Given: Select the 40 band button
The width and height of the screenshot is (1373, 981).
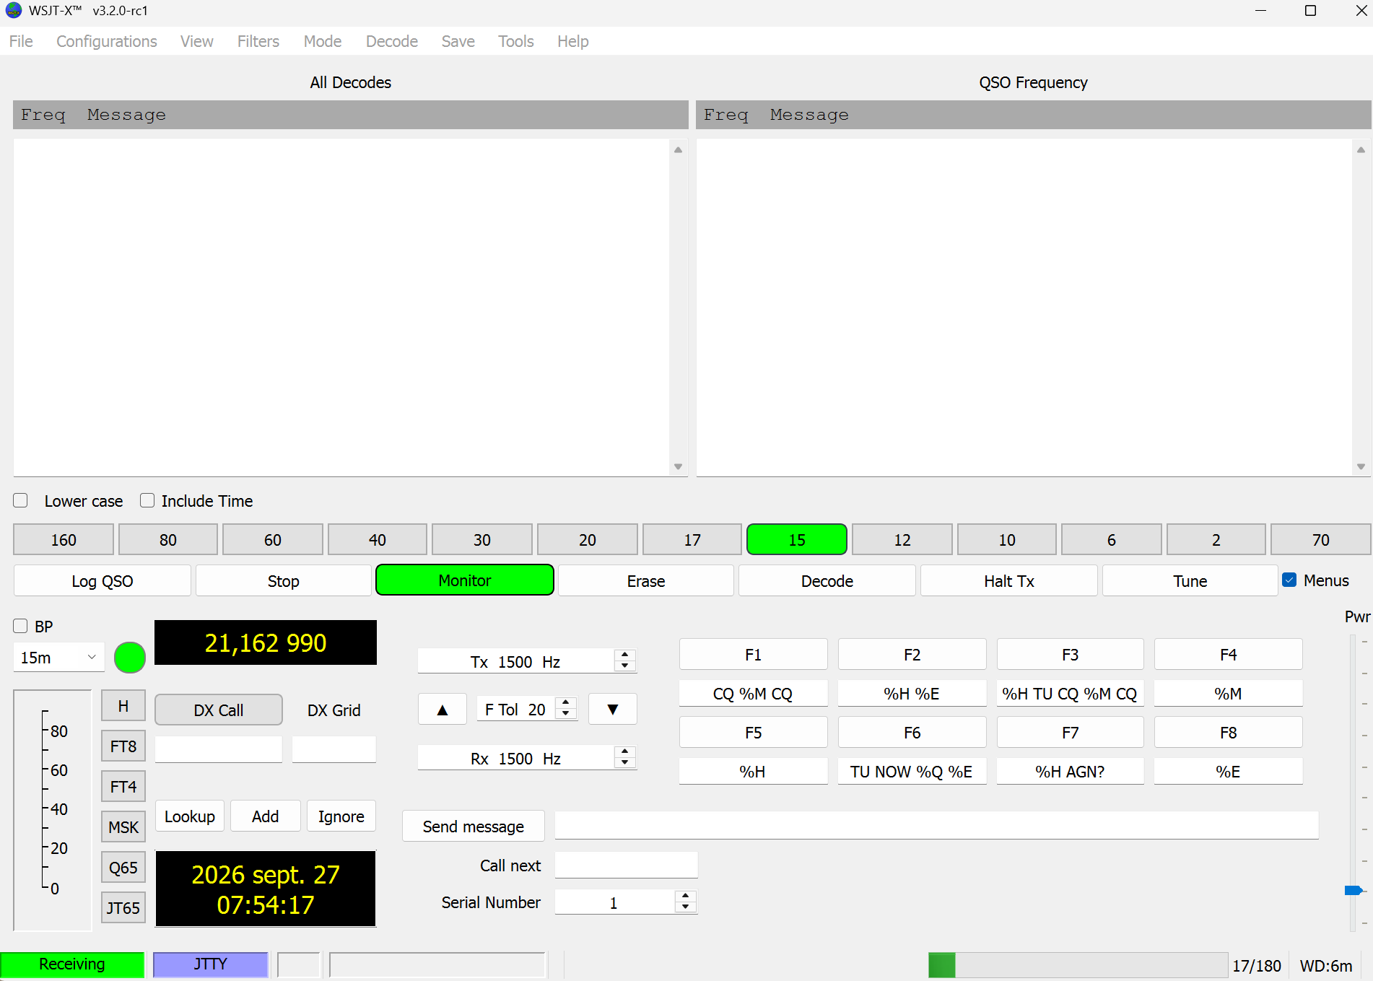Looking at the screenshot, I should 378,540.
